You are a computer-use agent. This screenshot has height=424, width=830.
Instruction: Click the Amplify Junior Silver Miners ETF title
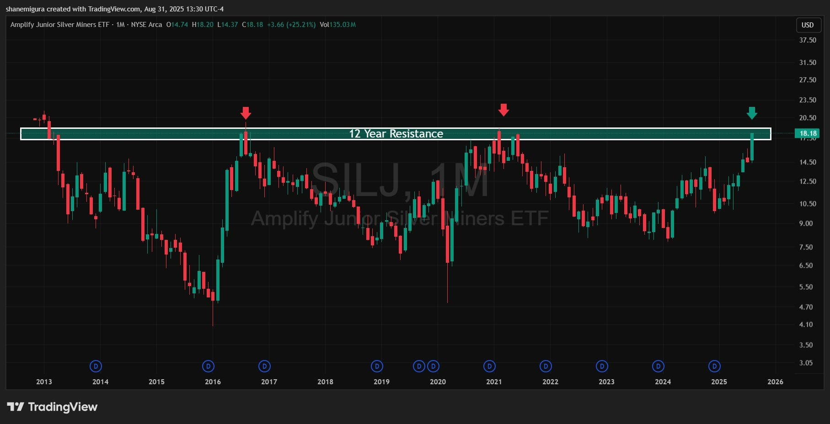point(60,25)
